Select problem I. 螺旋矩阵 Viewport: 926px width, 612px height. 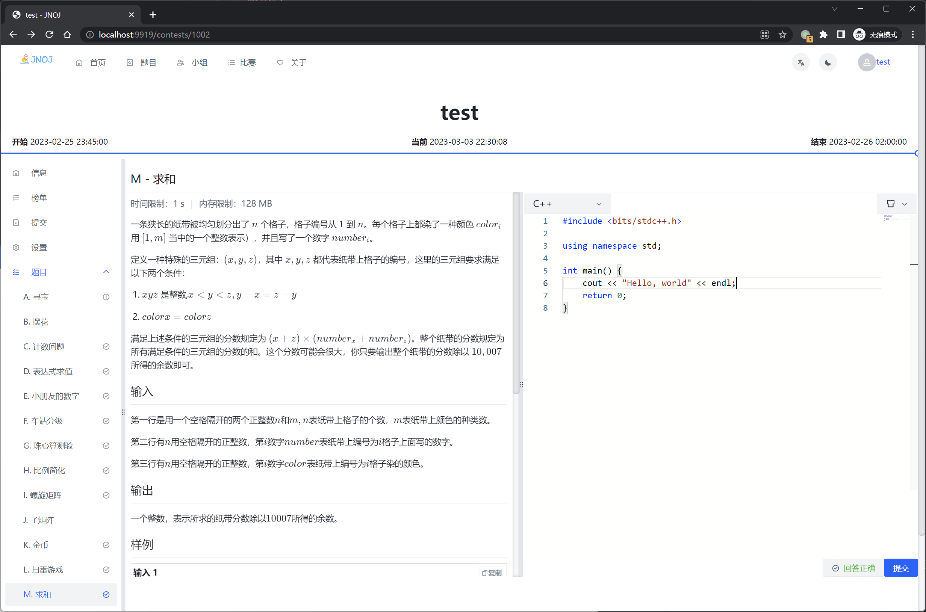pos(61,495)
